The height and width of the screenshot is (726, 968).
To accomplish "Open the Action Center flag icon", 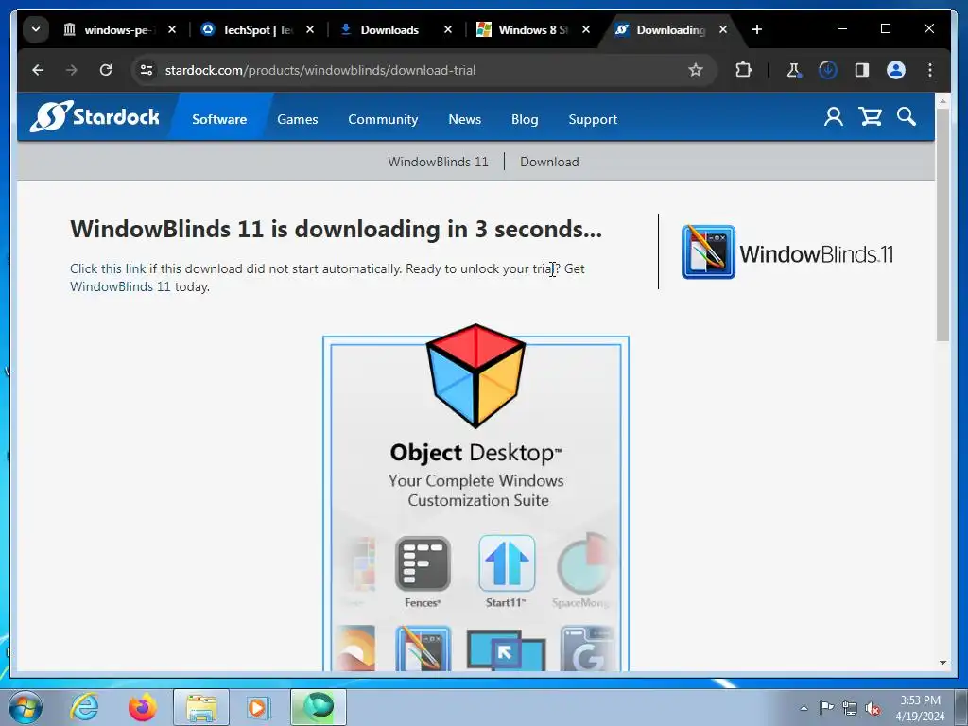I will 826,708.
